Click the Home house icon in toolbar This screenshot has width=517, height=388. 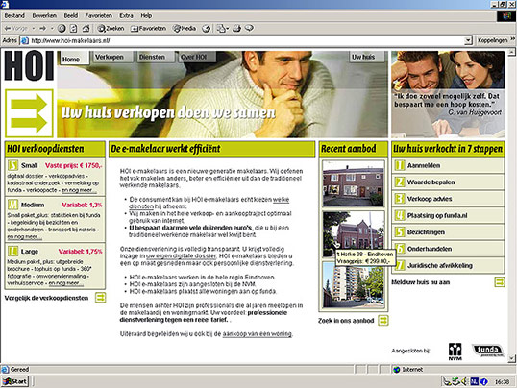[86, 29]
